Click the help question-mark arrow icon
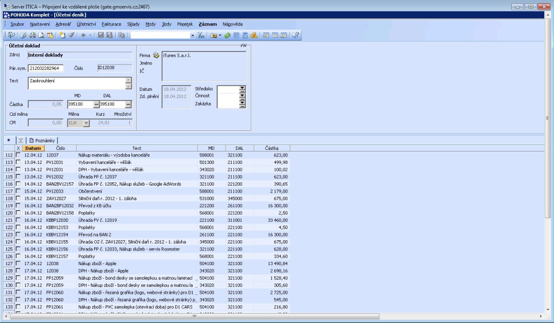 pos(296,35)
